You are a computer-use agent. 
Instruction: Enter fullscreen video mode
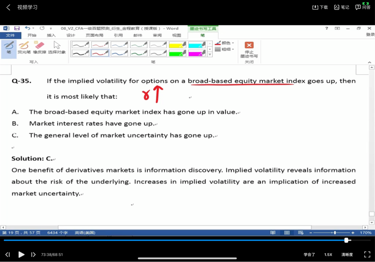367,254
